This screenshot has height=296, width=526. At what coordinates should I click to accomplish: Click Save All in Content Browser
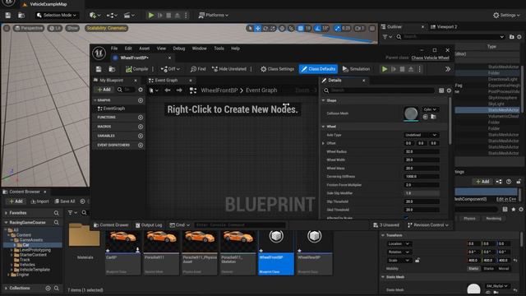(65, 201)
